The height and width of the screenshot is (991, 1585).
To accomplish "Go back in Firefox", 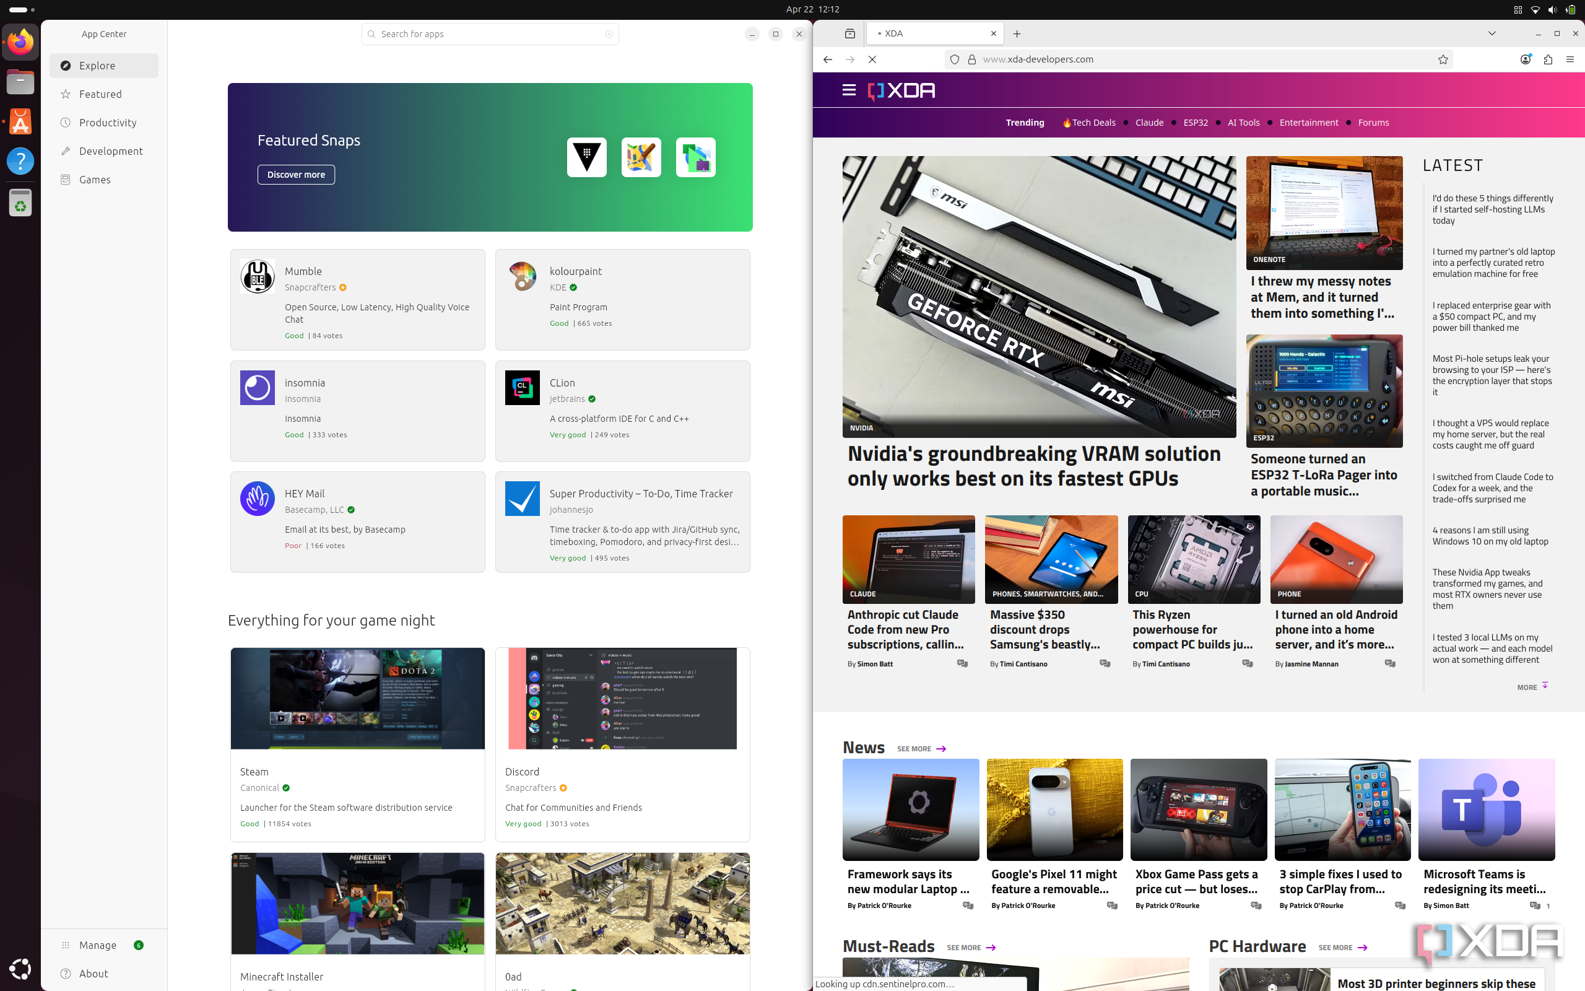I will [828, 59].
